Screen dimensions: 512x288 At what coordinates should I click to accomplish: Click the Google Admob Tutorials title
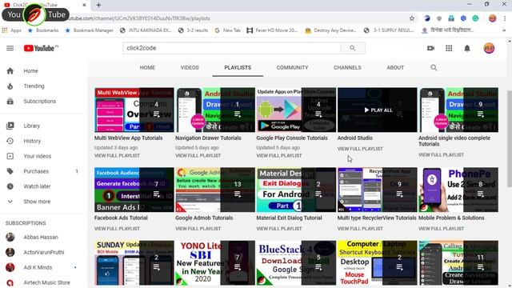(x=204, y=218)
